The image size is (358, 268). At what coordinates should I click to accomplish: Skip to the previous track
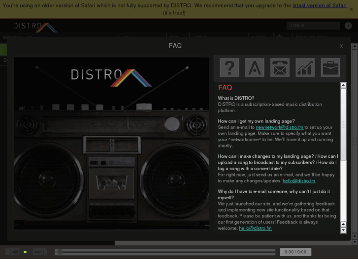pos(12,252)
